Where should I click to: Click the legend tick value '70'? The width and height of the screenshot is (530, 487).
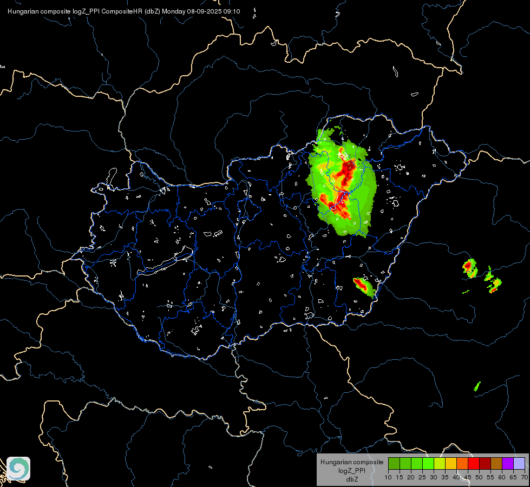(x=525, y=478)
